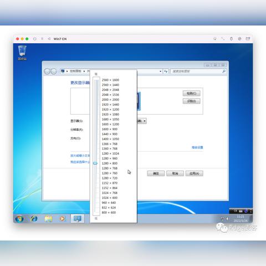Click the circular icon next to the mouse icon

click(239, 39)
